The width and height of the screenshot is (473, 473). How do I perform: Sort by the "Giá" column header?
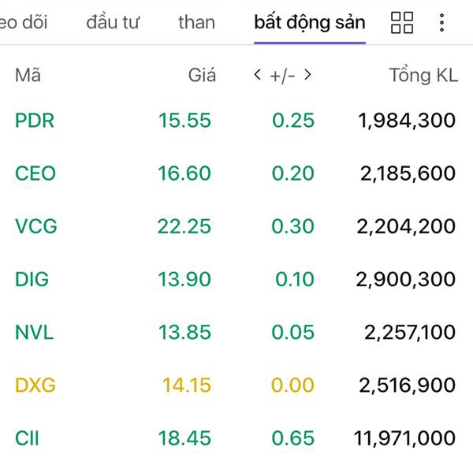(202, 76)
